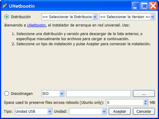
Task: Maximize the UNetbootin window
Action: 144,6
